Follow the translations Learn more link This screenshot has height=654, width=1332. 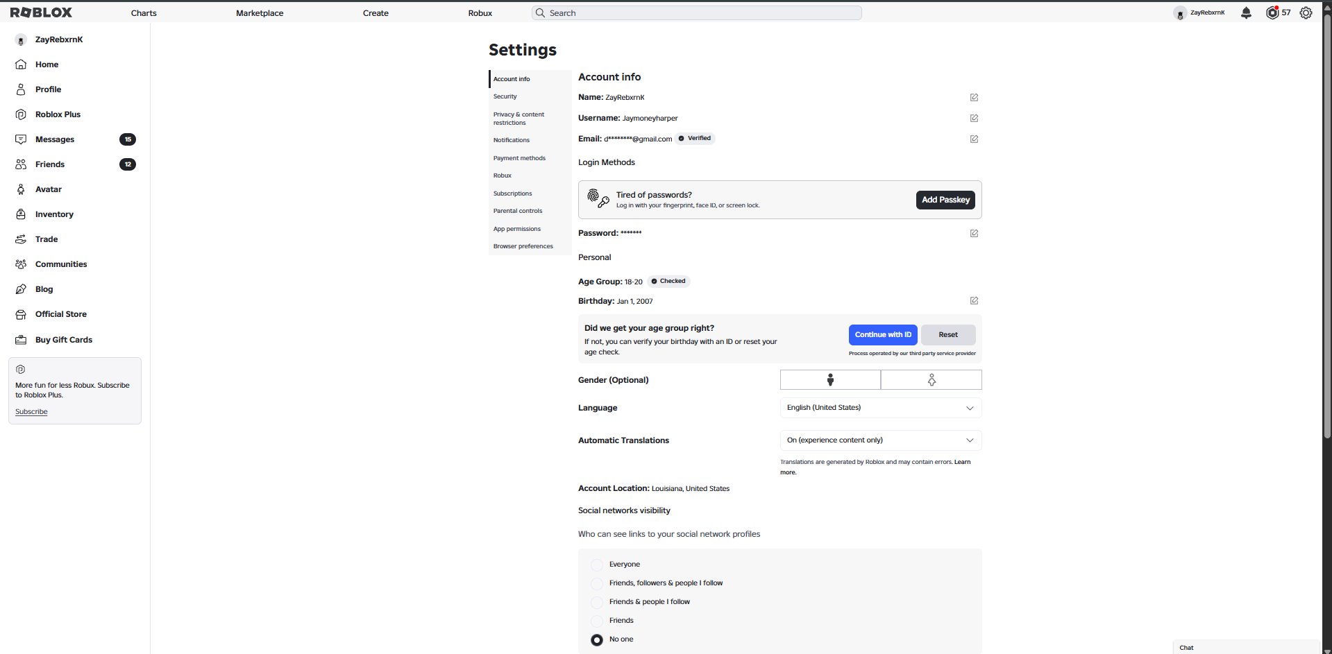(962, 462)
